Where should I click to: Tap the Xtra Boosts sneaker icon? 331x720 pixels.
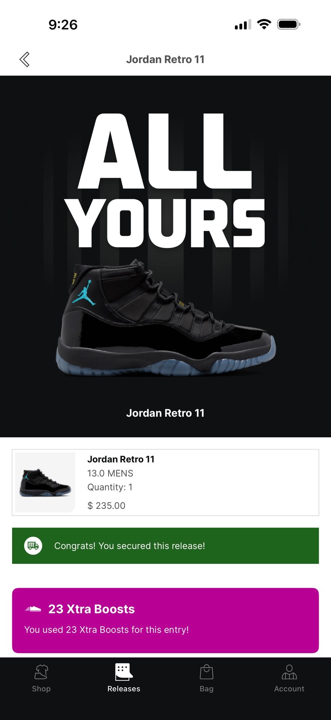click(x=33, y=609)
